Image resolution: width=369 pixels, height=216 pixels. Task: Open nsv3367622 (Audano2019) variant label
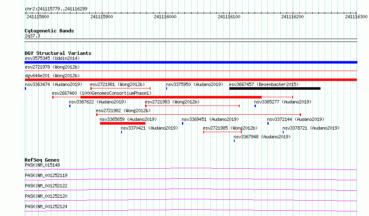97,102
